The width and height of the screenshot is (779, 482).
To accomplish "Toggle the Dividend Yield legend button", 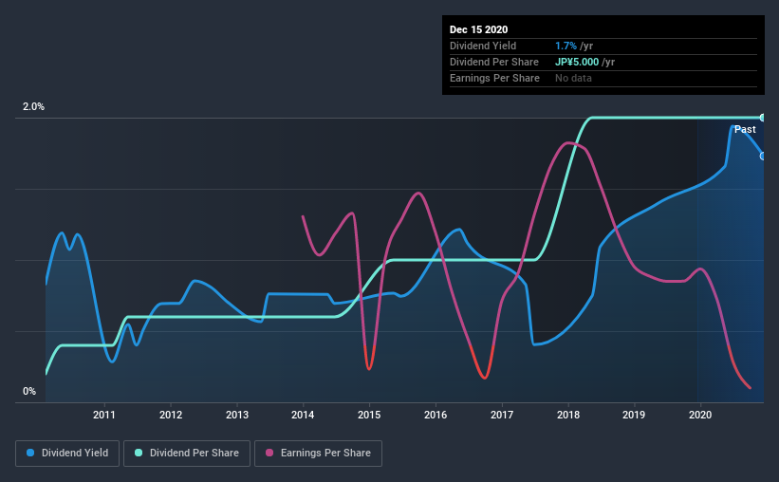I will tap(67, 454).
